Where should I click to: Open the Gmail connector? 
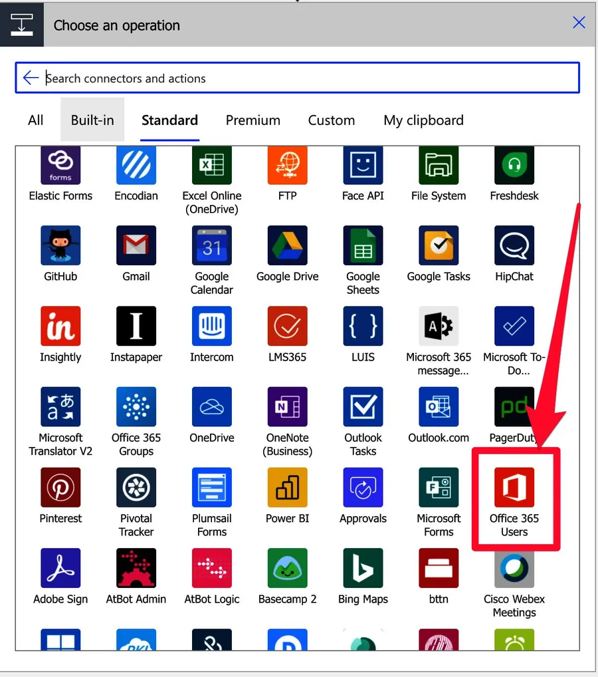coord(136,245)
